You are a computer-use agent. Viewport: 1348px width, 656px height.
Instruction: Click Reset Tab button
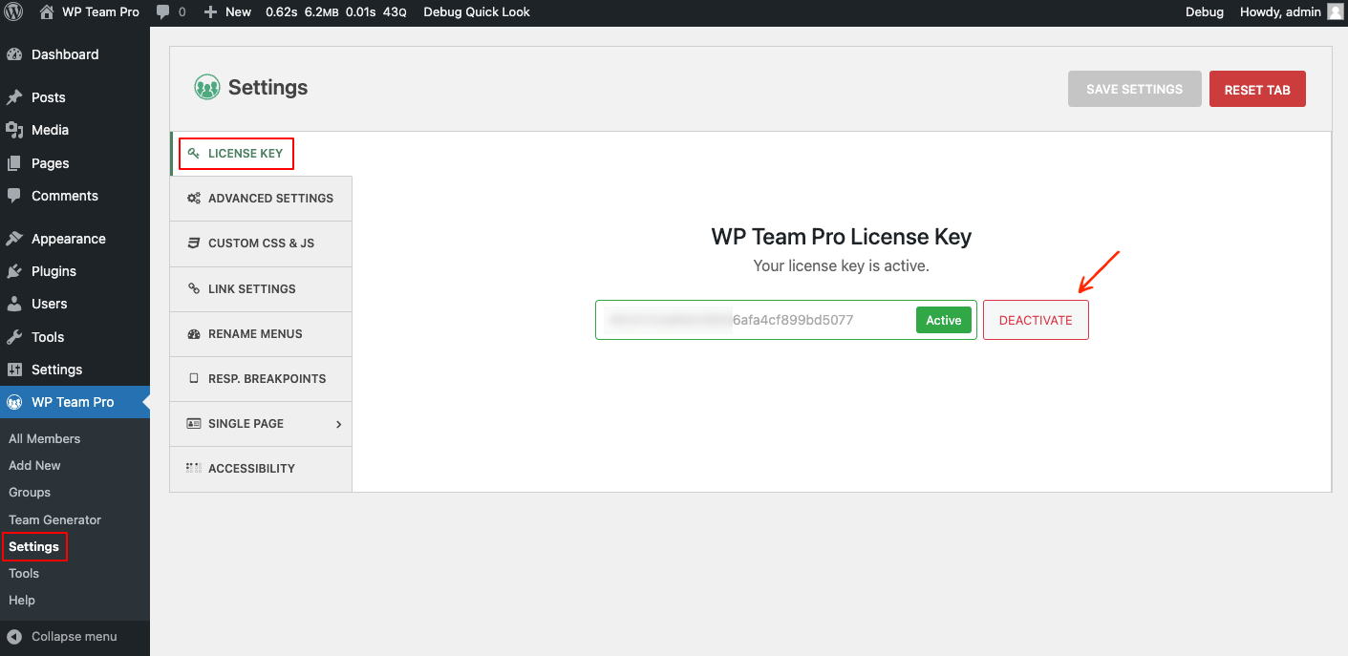[1257, 89]
